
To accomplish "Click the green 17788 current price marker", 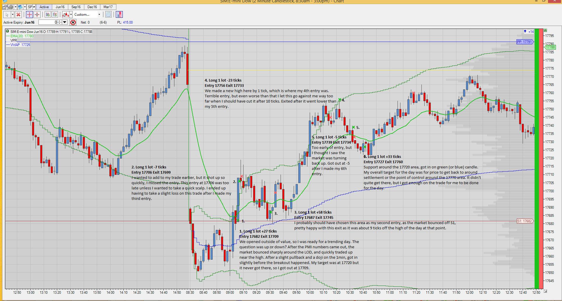I will (x=550, y=47).
